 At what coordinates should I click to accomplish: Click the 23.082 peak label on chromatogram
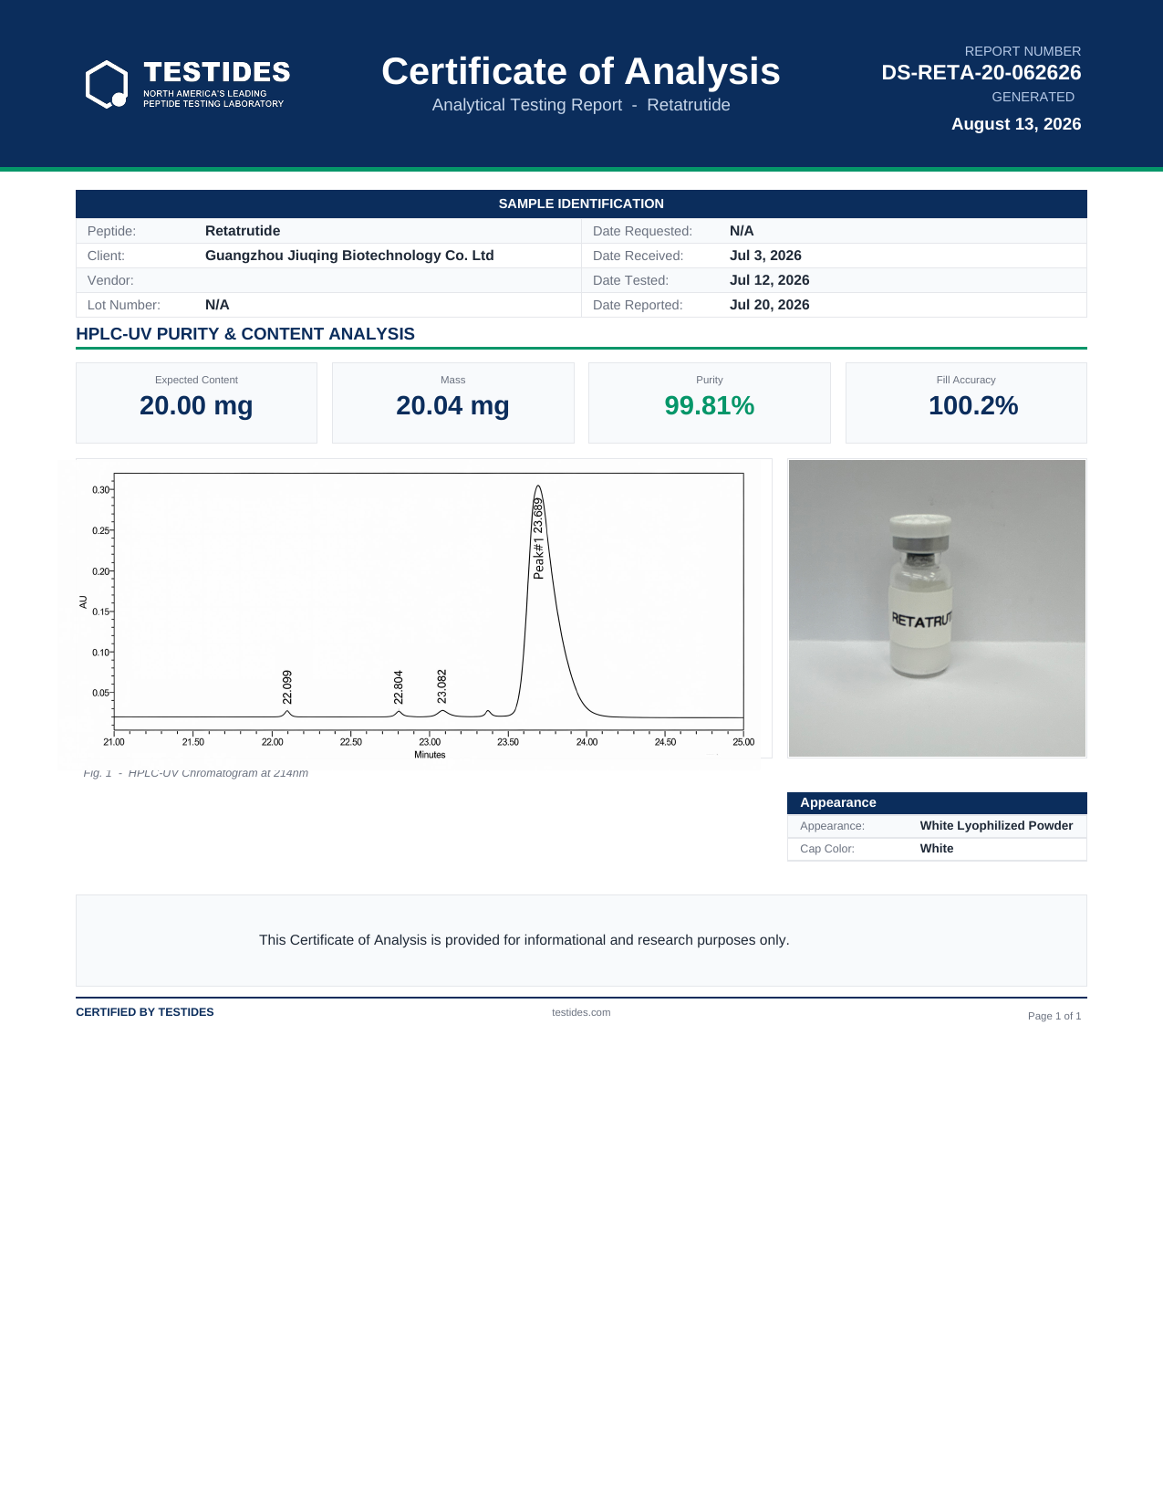click(442, 686)
